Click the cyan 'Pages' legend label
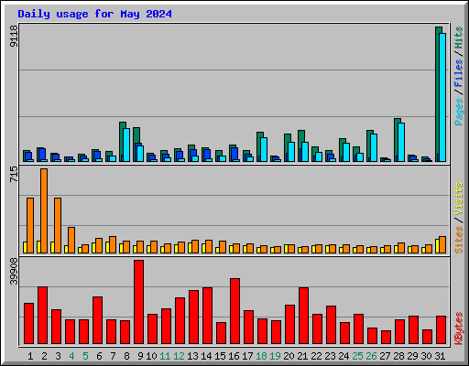This screenshot has width=469, height=366. (x=459, y=112)
